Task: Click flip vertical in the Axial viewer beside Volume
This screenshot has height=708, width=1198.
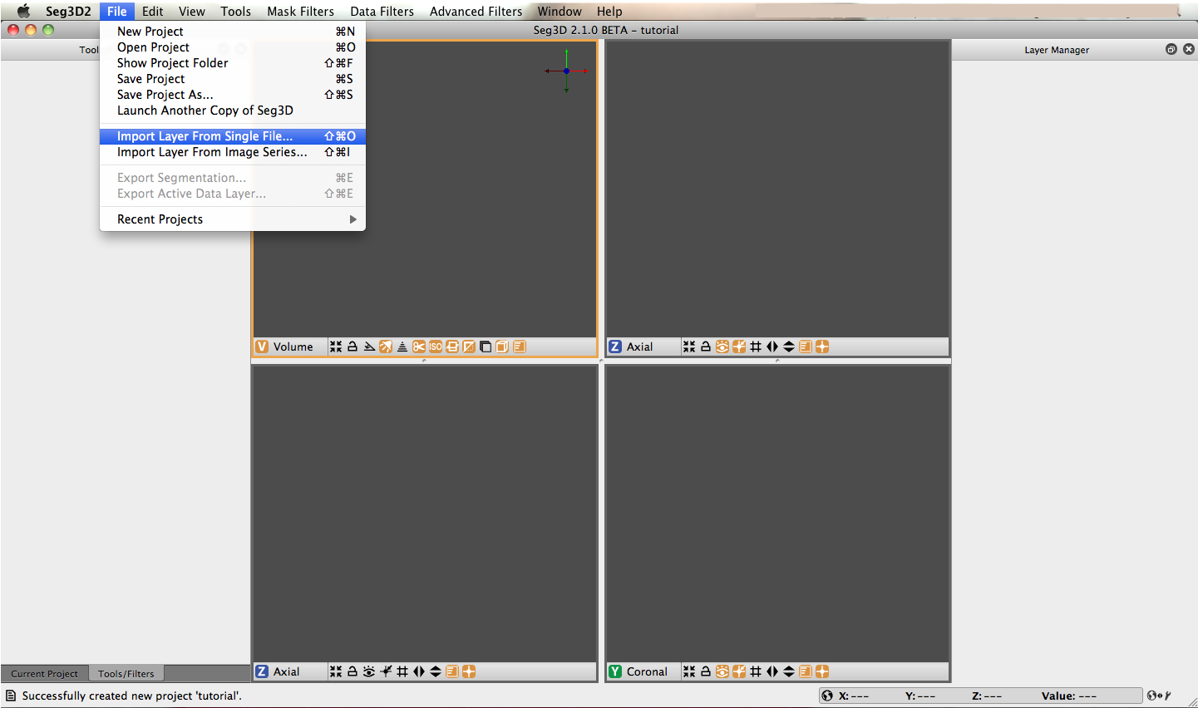Action: [x=789, y=347]
